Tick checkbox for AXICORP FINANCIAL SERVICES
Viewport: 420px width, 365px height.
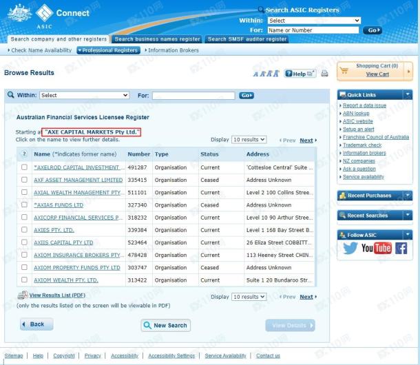(x=24, y=217)
